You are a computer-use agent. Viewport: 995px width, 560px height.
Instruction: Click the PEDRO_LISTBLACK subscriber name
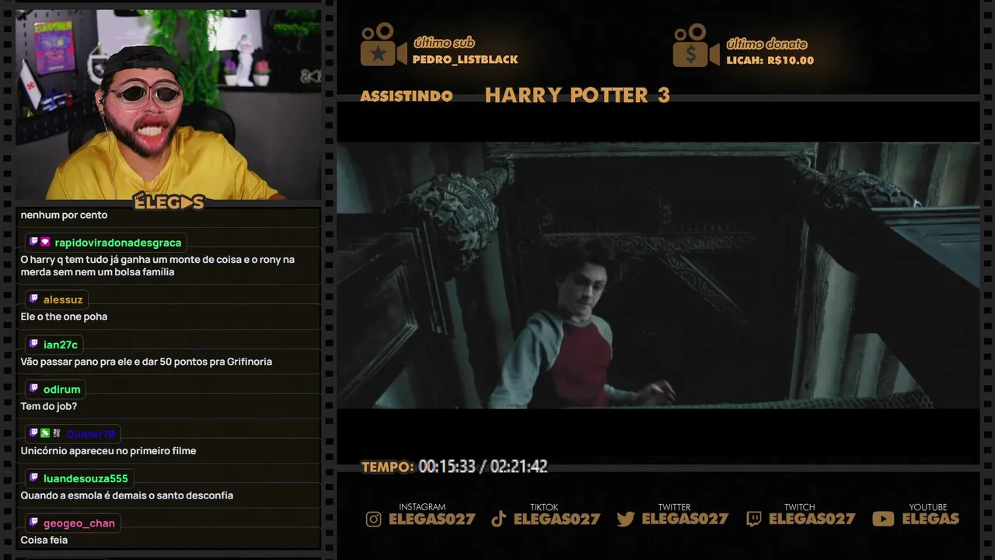[465, 59]
